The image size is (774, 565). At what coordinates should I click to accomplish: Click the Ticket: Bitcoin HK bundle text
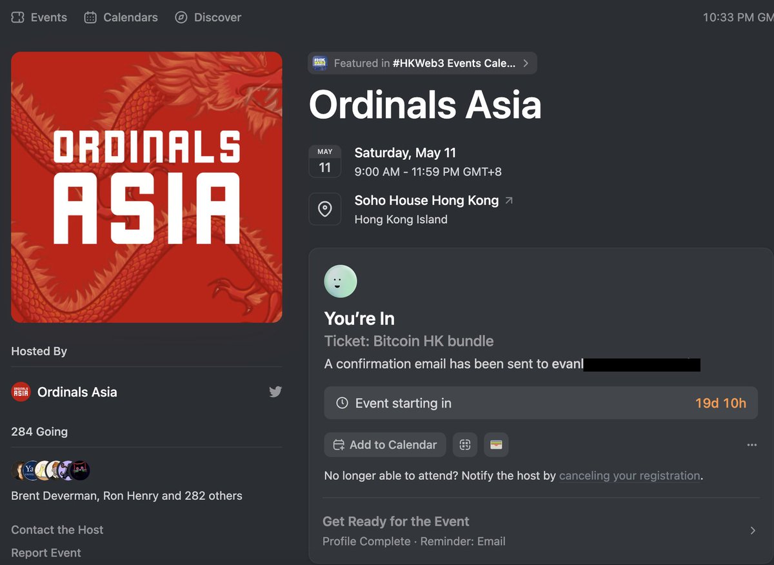click(409, 341)
